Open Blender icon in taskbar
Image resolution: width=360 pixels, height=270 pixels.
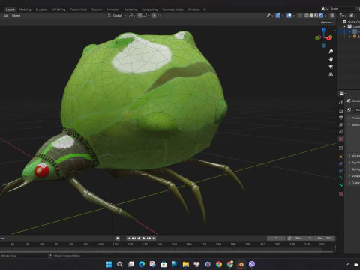[x=241, y=264]
